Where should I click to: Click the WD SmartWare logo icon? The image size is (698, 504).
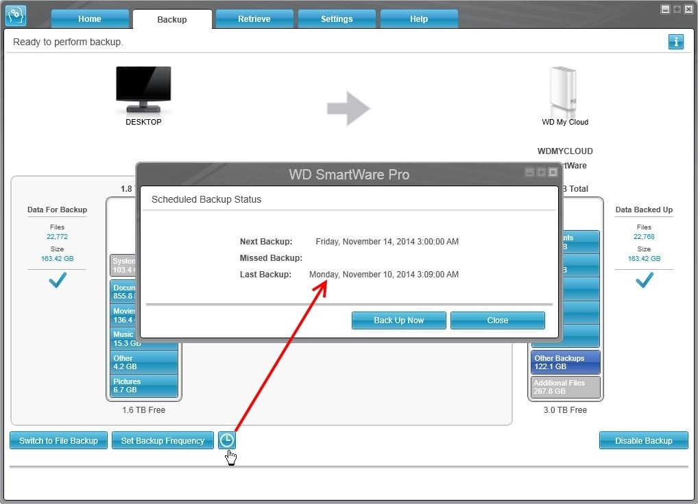click(x=16, y=16)
